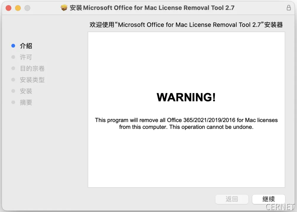Minimize the installer with the yellow button
The width and height of the screenshot is (297, 212).
(x=18, y=8)
